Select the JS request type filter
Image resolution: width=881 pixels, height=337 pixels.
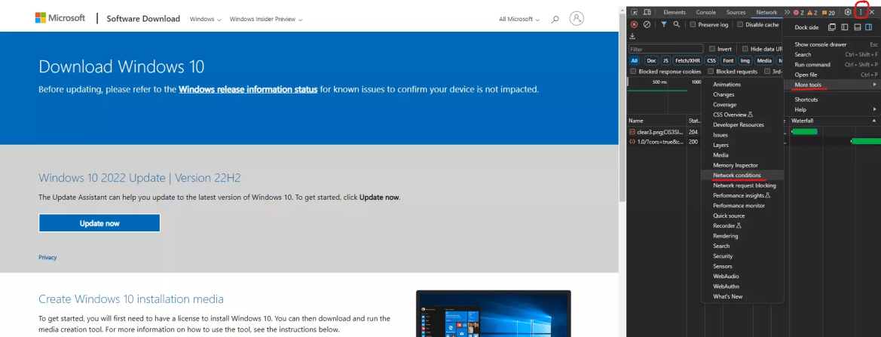point(665,60)
